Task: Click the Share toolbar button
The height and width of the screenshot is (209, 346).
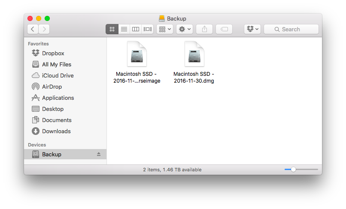Action: tap(204, 29)
